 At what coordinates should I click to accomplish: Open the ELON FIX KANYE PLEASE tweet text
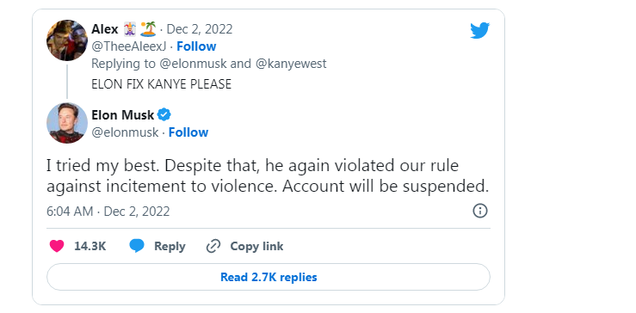[x=162, y=84]
